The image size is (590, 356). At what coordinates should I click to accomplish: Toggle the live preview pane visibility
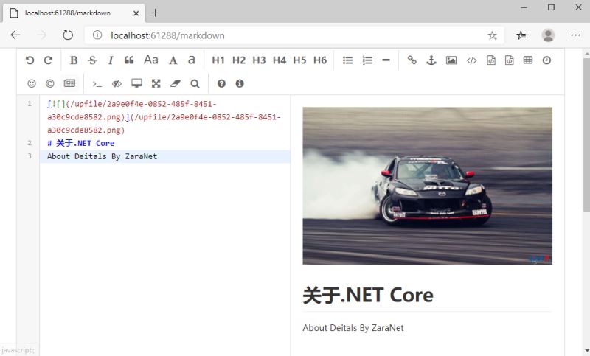click(117, 83)
